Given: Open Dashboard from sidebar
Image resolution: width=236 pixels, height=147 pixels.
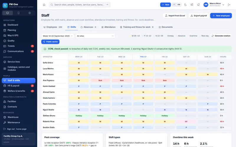Looking at the screenshot, I should 19,25.
